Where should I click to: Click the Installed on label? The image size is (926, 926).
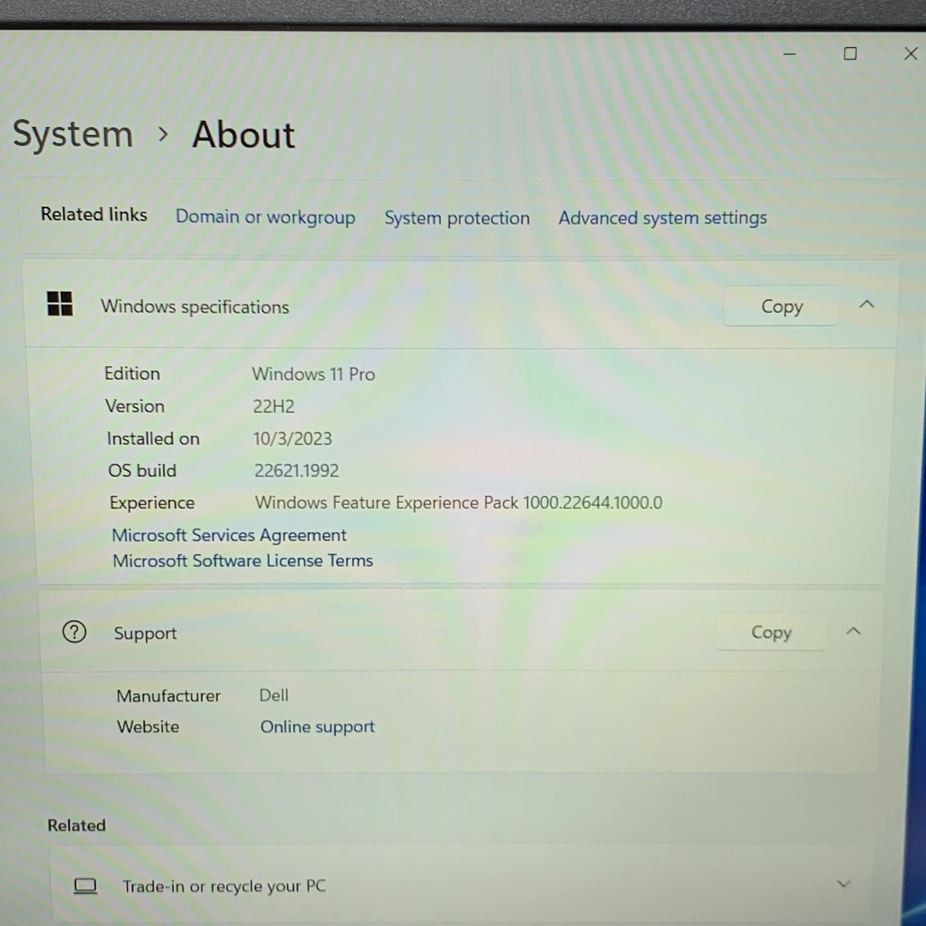click(153, 439)
